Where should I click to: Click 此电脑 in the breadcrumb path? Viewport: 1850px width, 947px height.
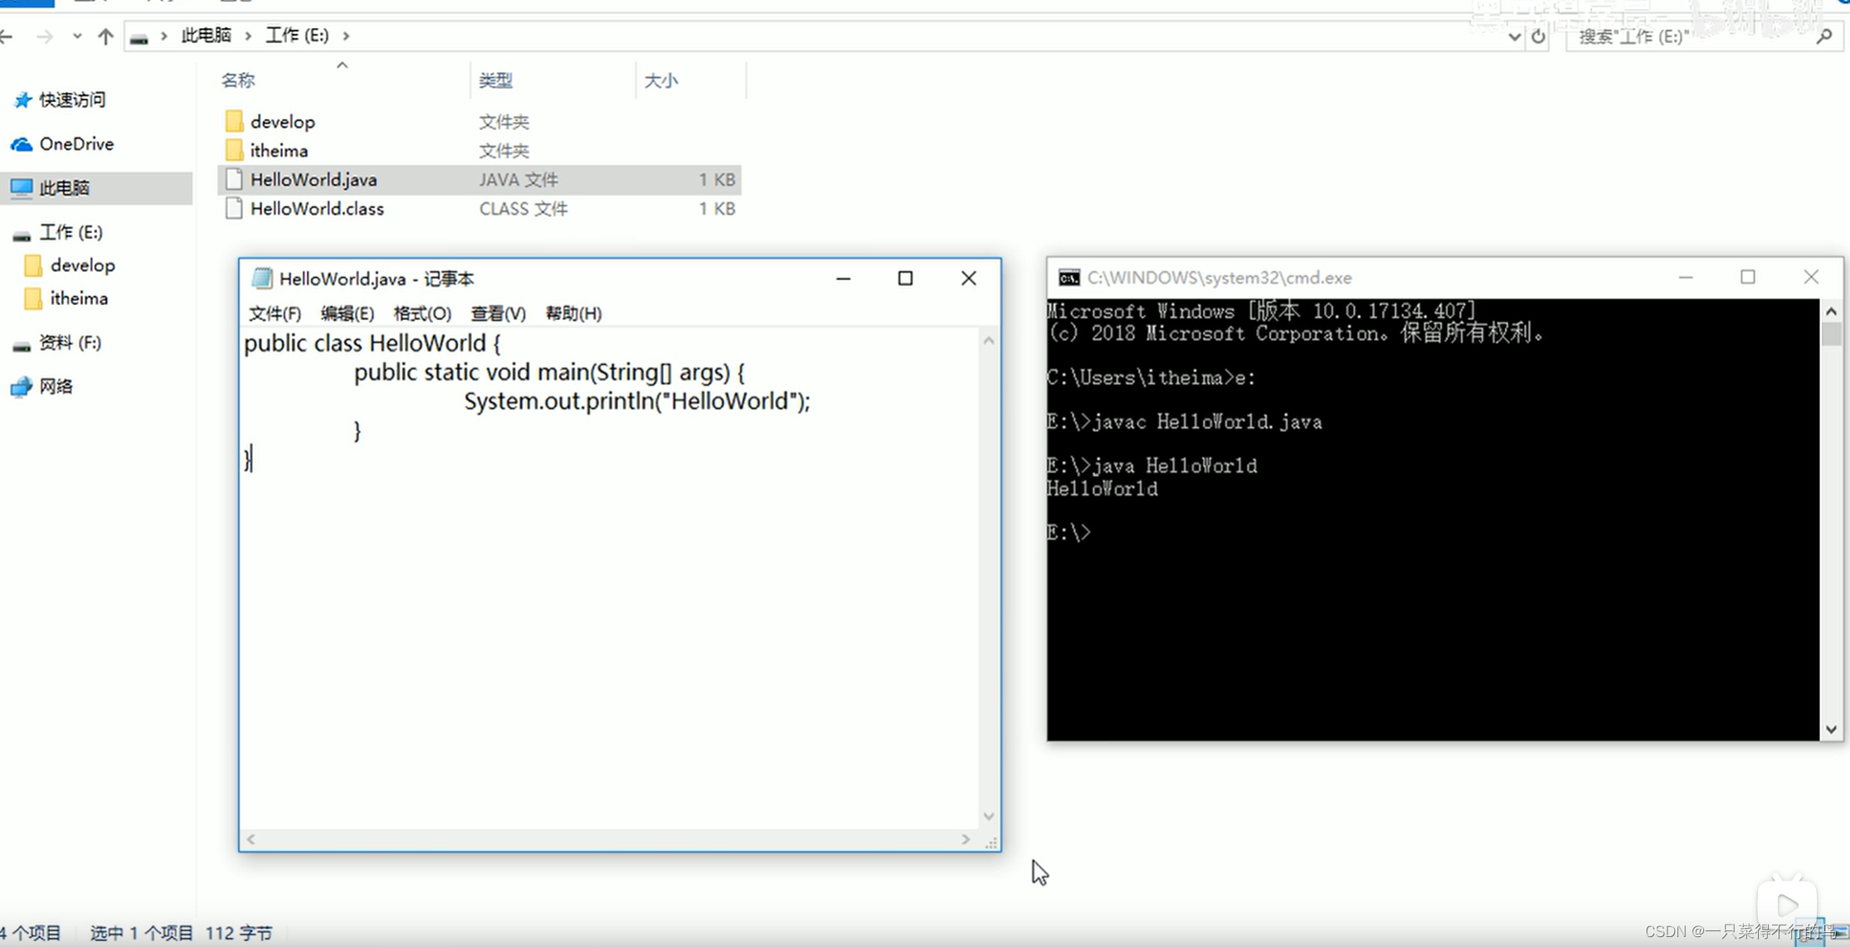click(206, 36)
